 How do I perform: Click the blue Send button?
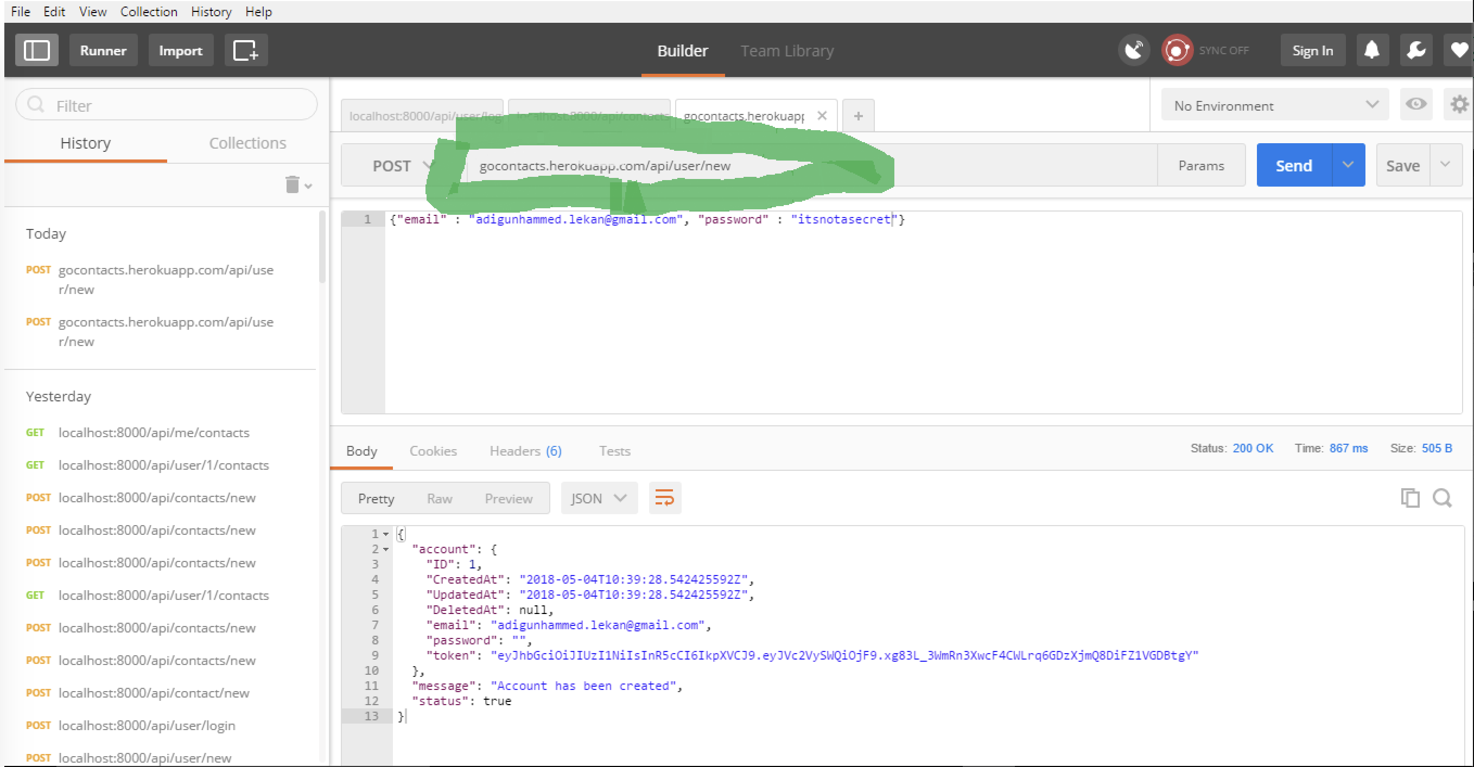click(x=1293, y=165)
